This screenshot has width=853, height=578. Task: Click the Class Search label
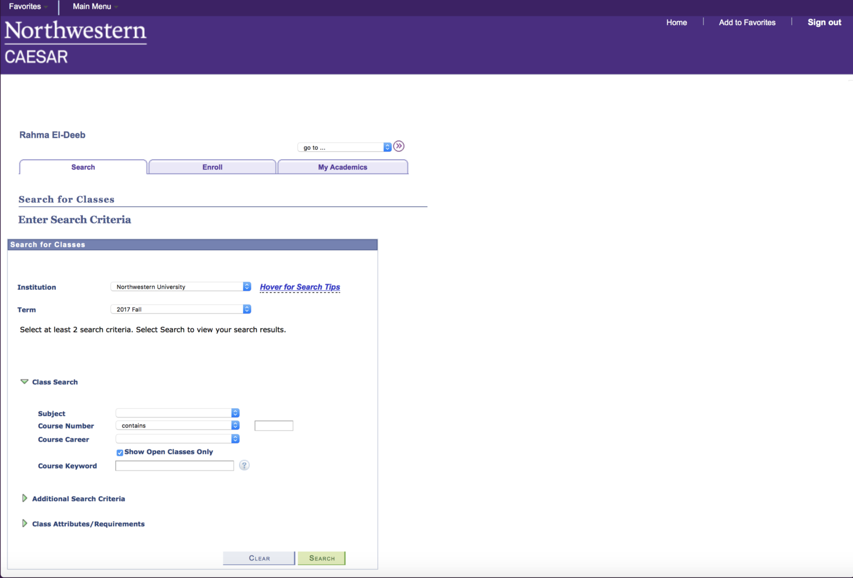tap(55, 382)
